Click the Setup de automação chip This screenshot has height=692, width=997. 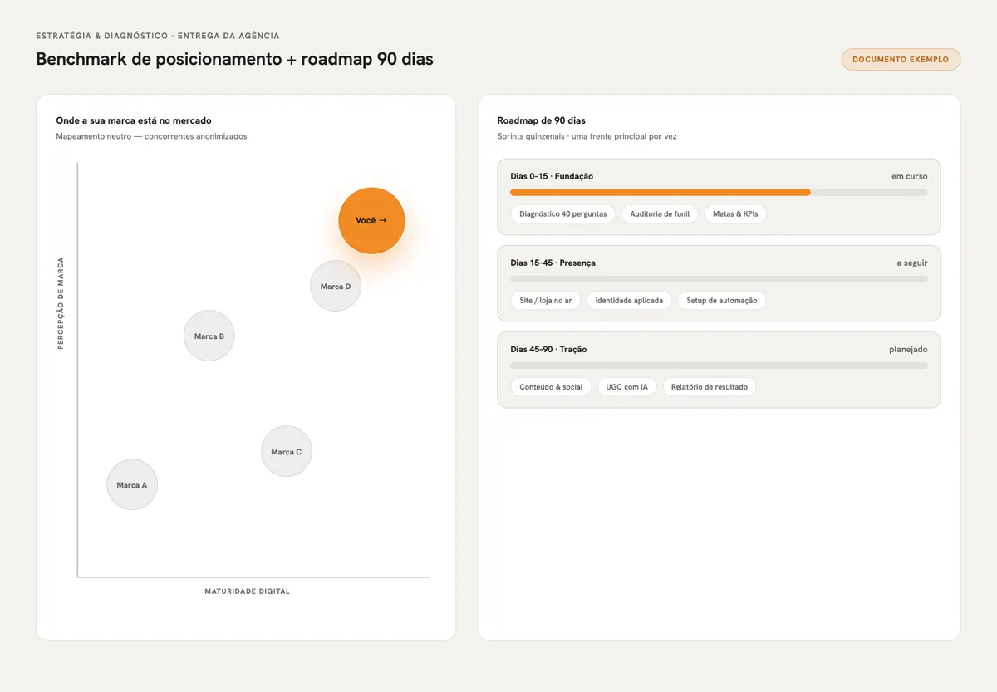click(x=722, y=300)
